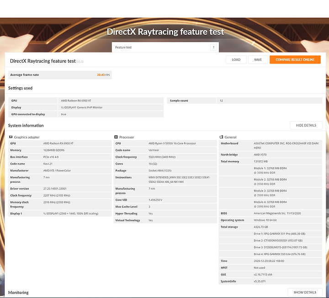Viewport: 329px width, 298px height.
Task: Click Module 3: 32768 MB DDR4 entry
Action: pyautogui.click(x=270, y=193)
